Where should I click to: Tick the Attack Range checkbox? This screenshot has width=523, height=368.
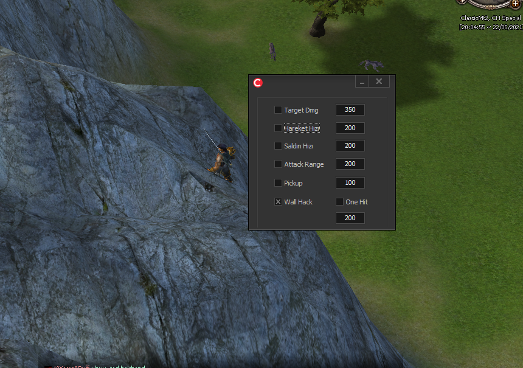pyautogui.click(x=278, y=164)
